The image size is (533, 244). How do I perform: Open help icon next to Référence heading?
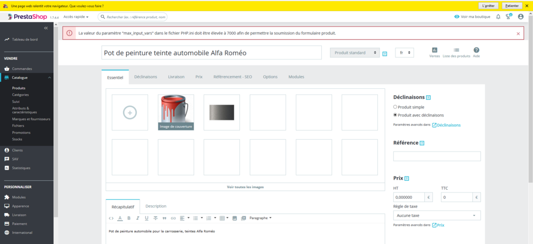pos(422,144)
